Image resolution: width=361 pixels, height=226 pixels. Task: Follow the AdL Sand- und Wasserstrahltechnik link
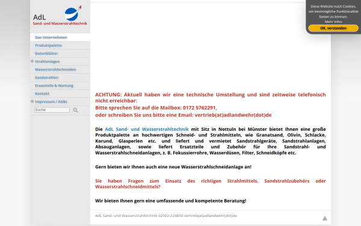coord(147,129)
